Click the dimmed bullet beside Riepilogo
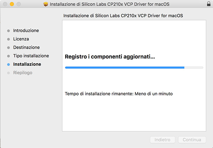The image size is (213, 148). click(x=9, y=73)
